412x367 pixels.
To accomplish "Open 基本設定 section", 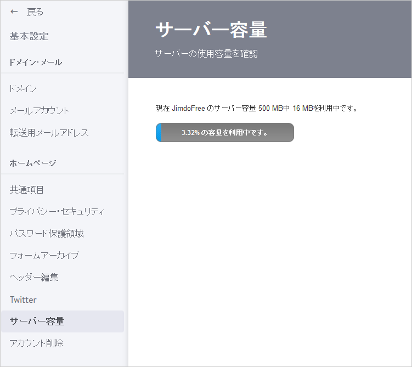I will click(29, 36).
